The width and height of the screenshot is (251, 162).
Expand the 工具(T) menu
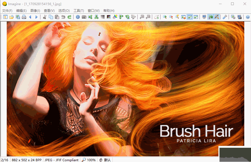(x=79, y=11)
